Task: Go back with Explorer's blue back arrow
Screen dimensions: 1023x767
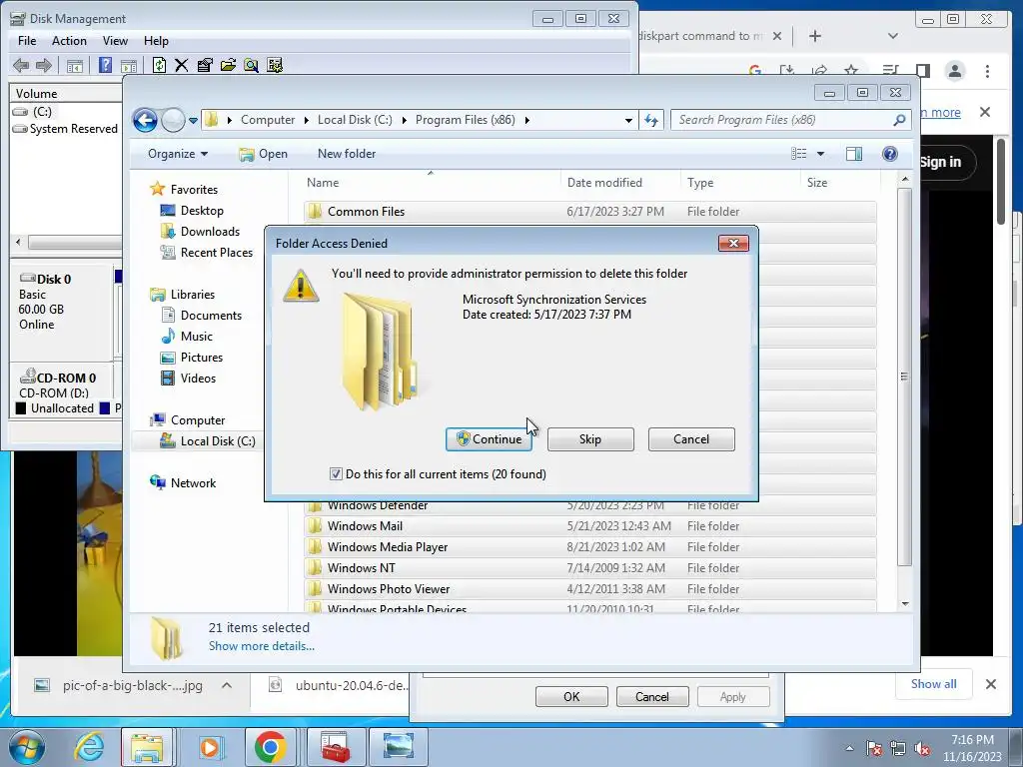Action: tap(145, 120)
